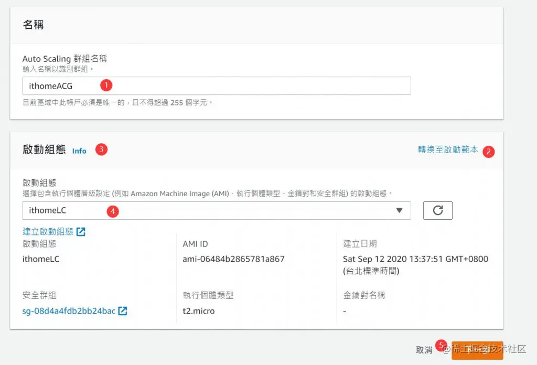Viewport: 537px width, 365px height.
Task: Click the 255 character limit hint text
Action: pos(117,102)
